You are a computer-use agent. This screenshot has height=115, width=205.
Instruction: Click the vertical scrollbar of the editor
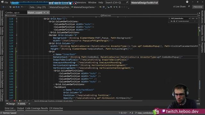199,59
